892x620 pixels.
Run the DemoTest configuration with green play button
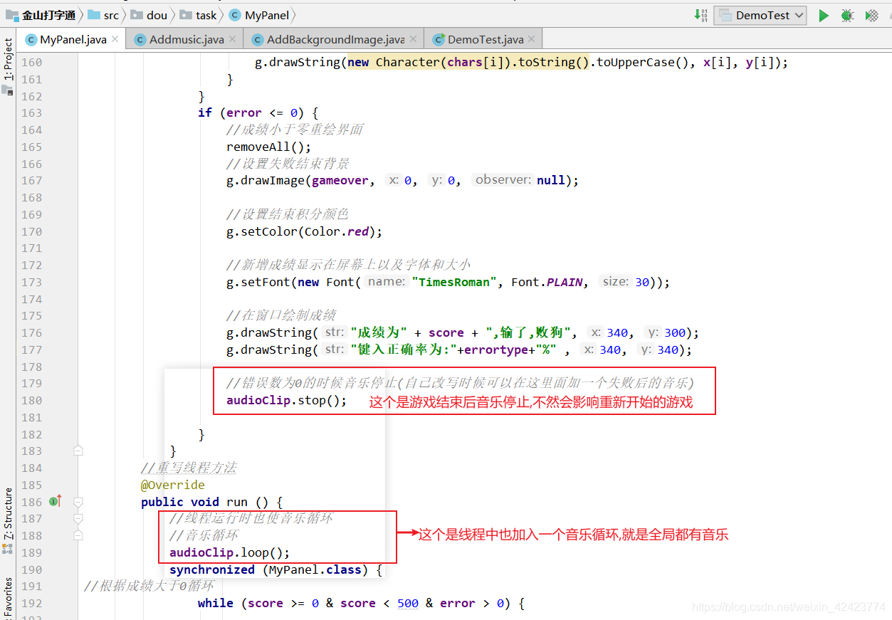click(824, 15)
